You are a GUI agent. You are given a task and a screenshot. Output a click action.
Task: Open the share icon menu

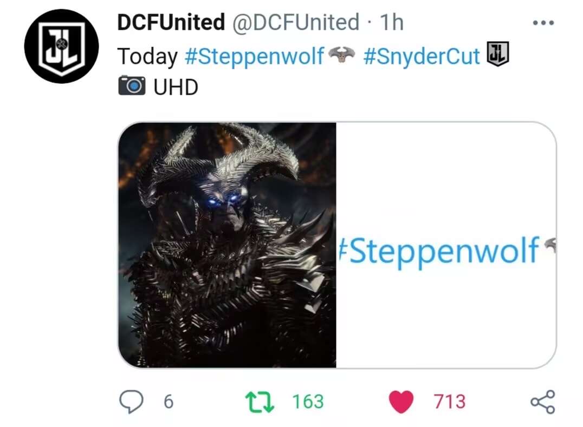[x=543, y=402]
